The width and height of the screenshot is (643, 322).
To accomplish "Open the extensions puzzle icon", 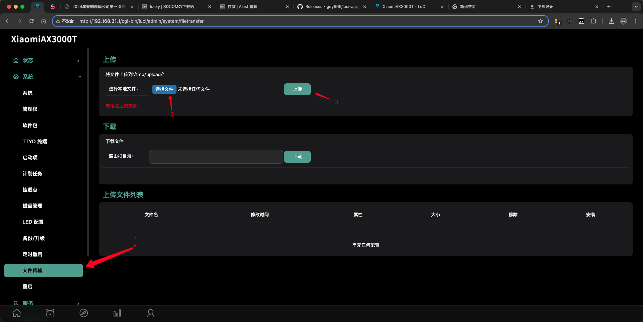I will pos(593,21).
